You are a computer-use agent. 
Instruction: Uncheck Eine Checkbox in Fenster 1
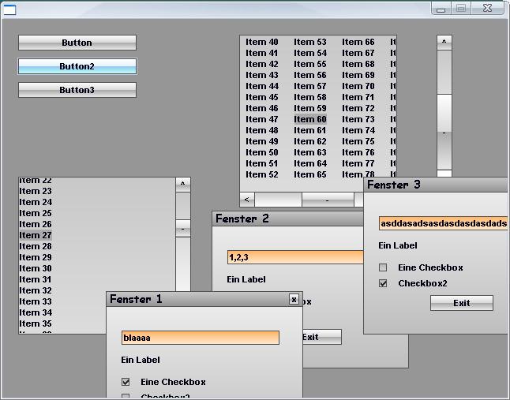click(126, 382)
